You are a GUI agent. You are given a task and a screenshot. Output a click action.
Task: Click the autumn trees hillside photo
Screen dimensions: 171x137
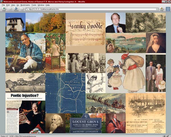coord(46,23)
